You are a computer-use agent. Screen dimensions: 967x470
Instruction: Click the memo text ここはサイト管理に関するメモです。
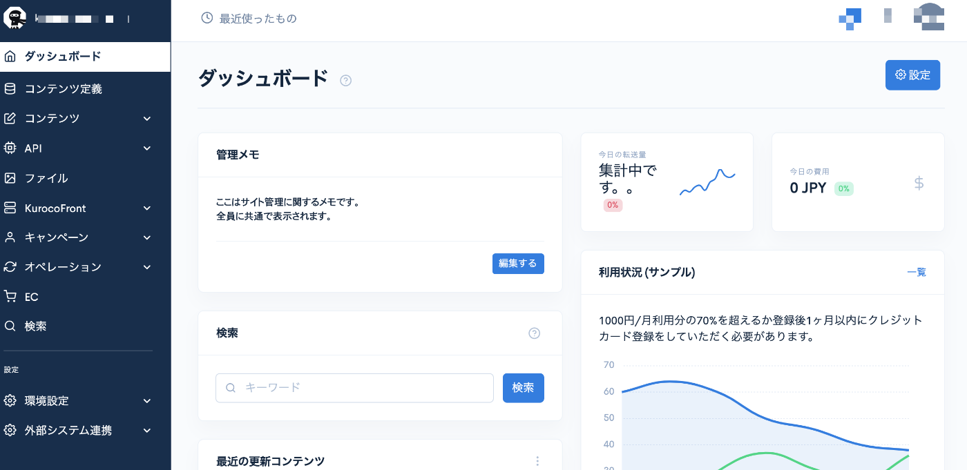(288, 203)
